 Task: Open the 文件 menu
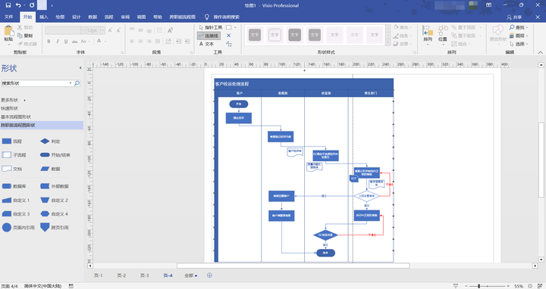[x=8, y=17]
